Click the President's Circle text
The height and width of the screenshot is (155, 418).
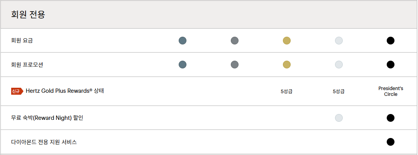click(391, 91)
